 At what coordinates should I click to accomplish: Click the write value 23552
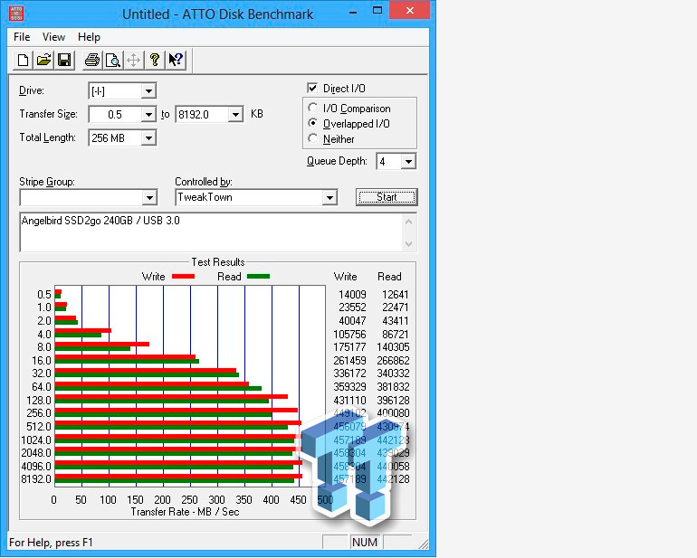pyautogui.click(x=352, y=307)
